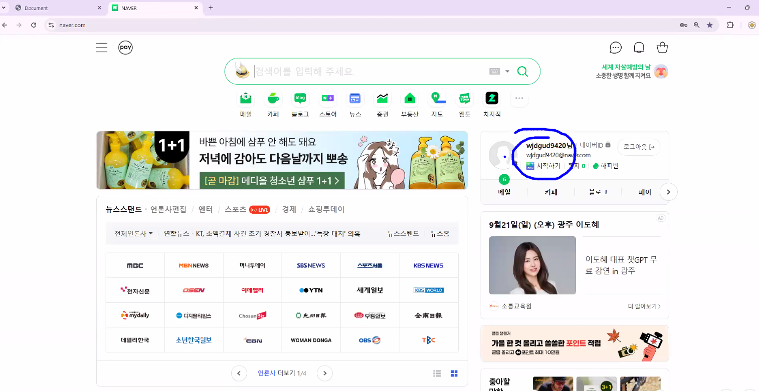Viewport: 759px width, 391px height.
Task: Open the MBC press logo
Action: [135, 265]
